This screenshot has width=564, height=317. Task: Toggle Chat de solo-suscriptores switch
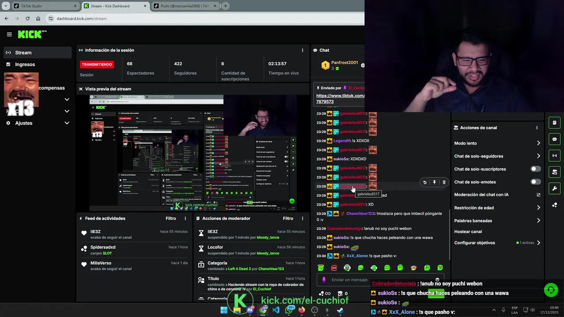point(535,169)
